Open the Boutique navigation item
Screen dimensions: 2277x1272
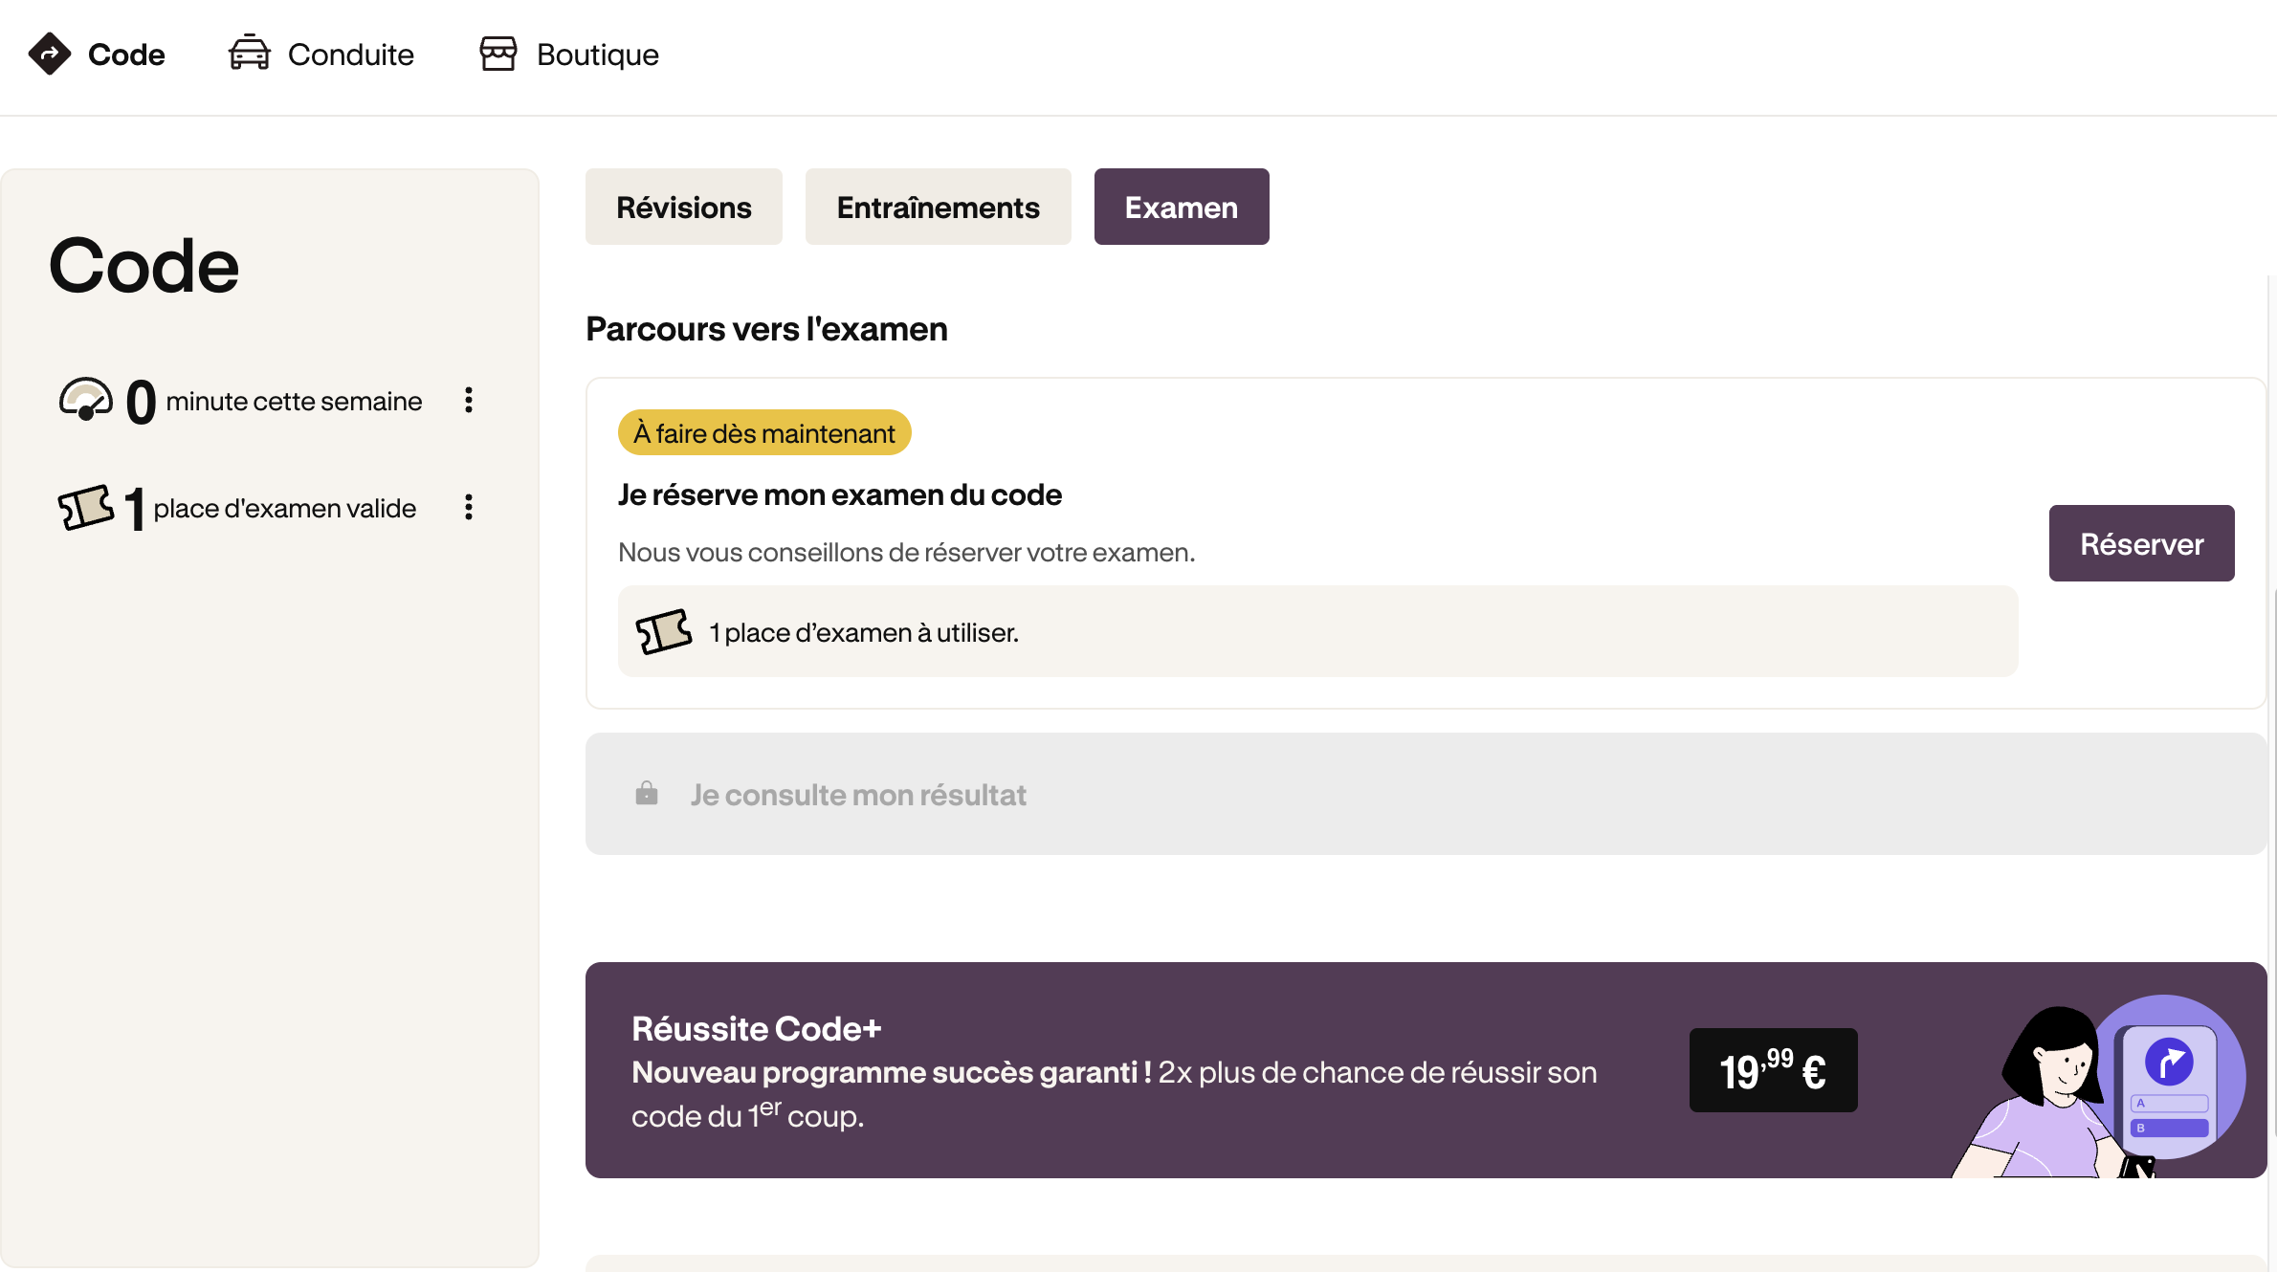(597, 55)
